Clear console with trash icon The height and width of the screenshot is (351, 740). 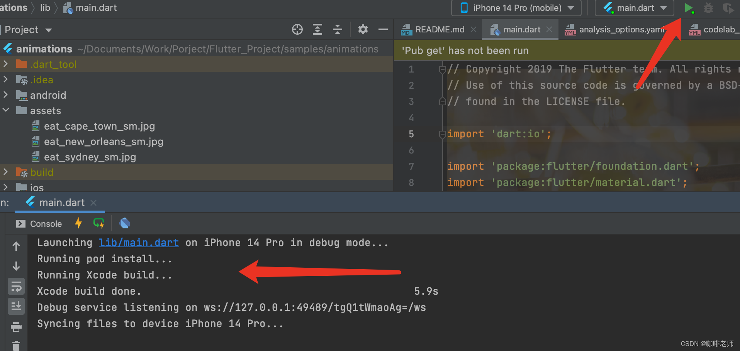coord(16,345)
